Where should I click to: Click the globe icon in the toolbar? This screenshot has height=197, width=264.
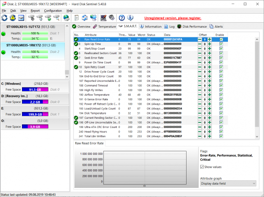pyautogui.click(x=66, y=18)
